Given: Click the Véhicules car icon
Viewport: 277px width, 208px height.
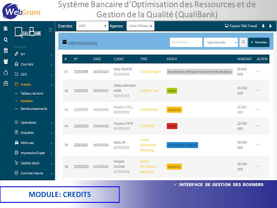Looking at the screenshot, I should click(x=16, y=143).
